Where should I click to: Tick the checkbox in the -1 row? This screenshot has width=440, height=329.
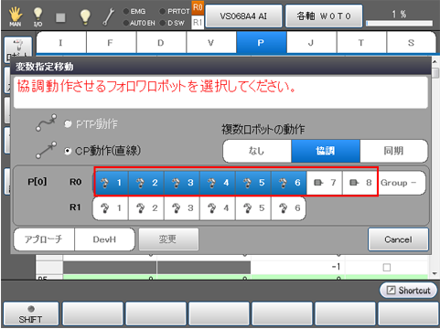pyautogui.click(x=387, y=268)
